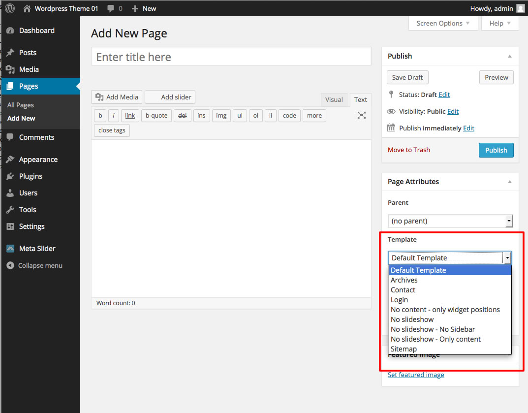
Task: Click Save Draft button
Action: [407, 77]
